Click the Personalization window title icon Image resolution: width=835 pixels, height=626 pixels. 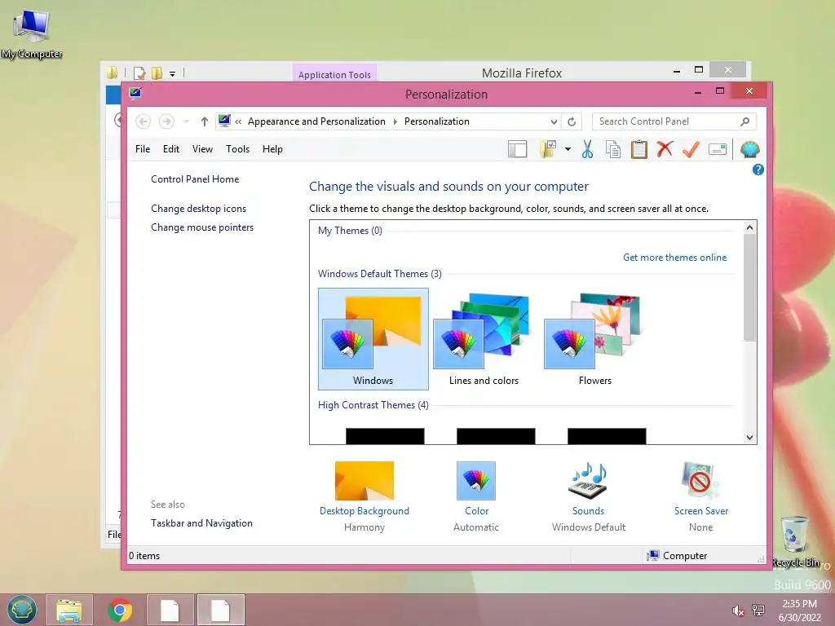click(135, 93)
